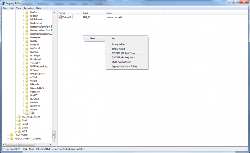Expand the Setup key
This screenshot has height=153, width=250.
(x=16, y=128)
